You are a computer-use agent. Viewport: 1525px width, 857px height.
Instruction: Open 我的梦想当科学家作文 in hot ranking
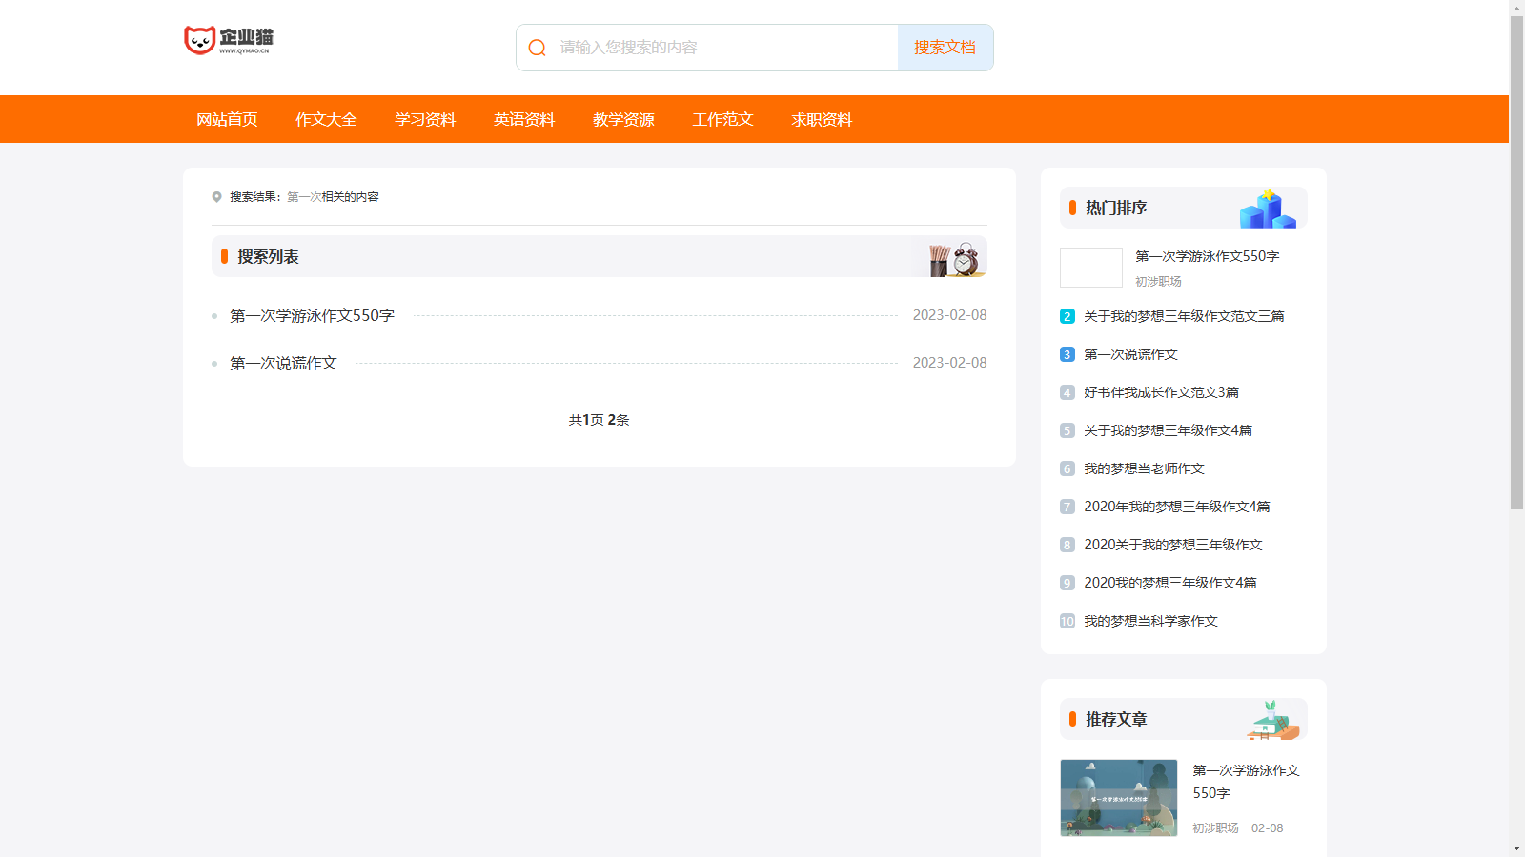coord(1150,621)
